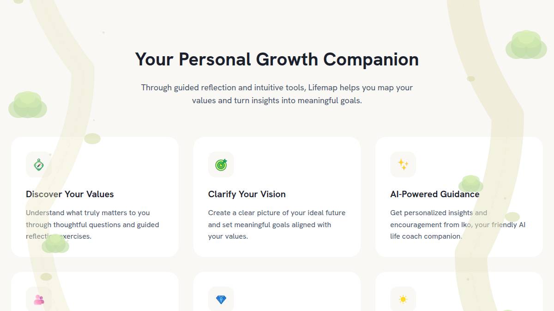
Task: Click the green target icon
Action: (x=221, y=164)
